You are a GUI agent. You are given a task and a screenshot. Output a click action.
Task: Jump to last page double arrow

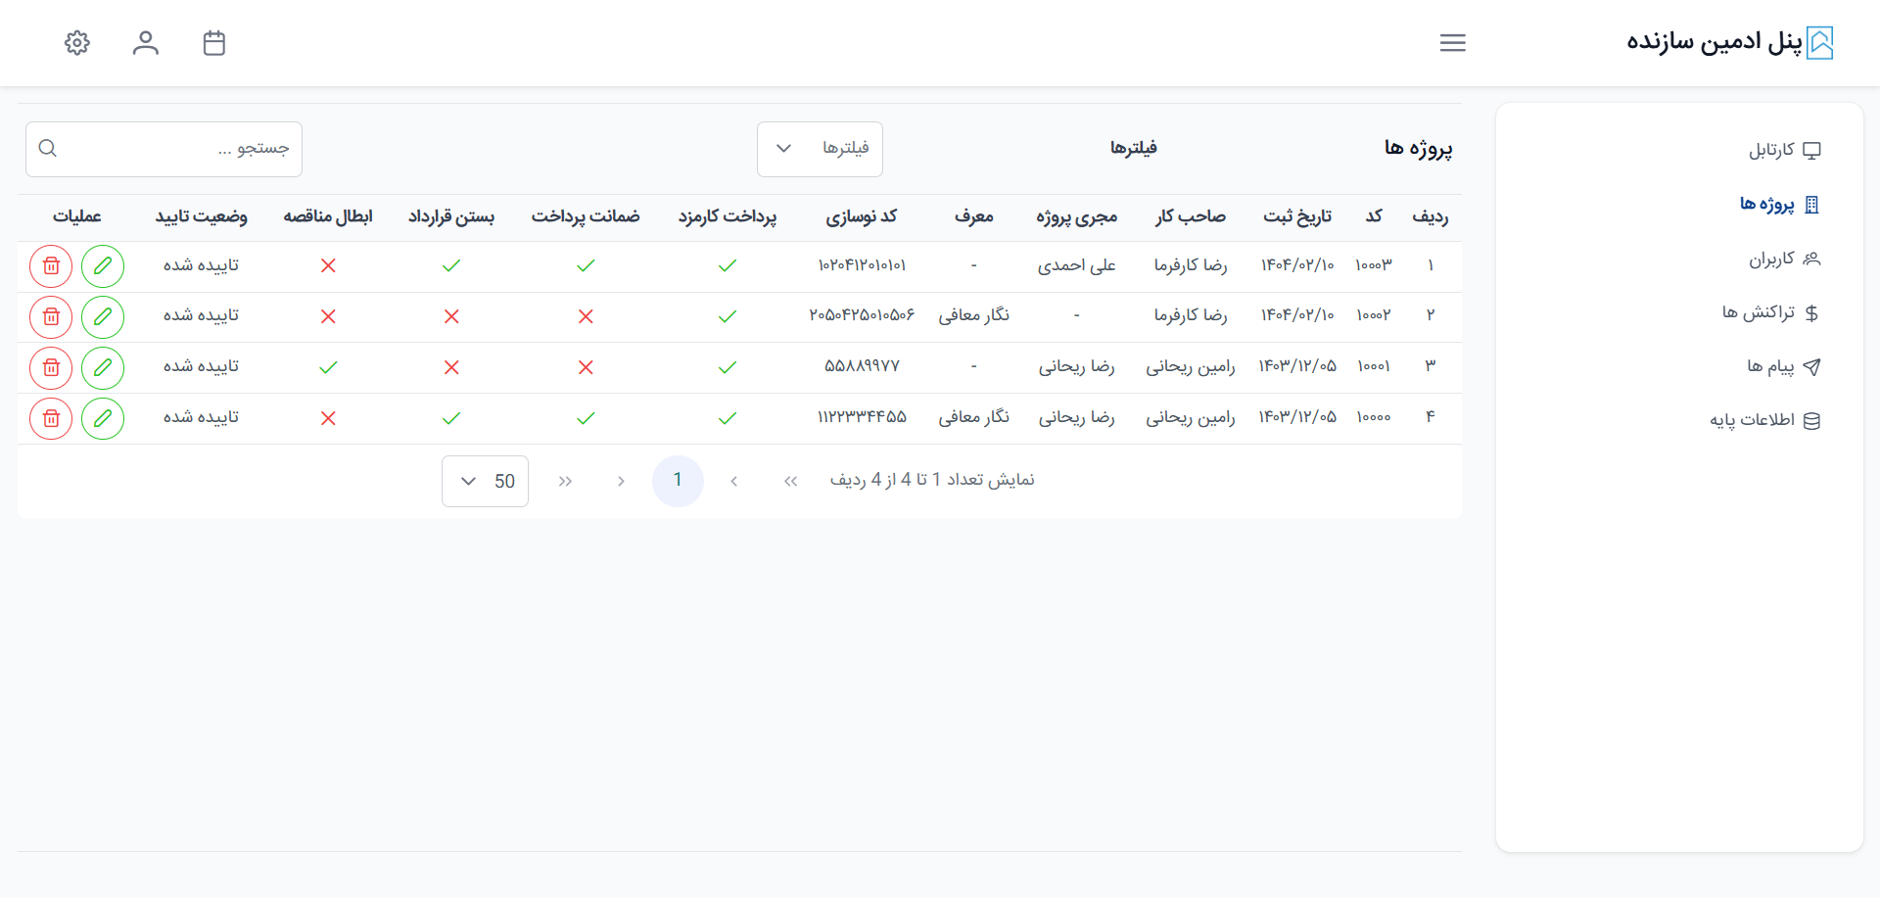(565, 481)
